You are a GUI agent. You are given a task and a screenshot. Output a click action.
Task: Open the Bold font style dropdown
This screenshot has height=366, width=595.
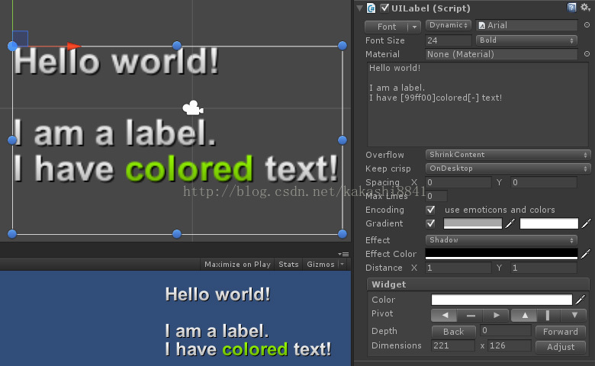pos(526,40)
